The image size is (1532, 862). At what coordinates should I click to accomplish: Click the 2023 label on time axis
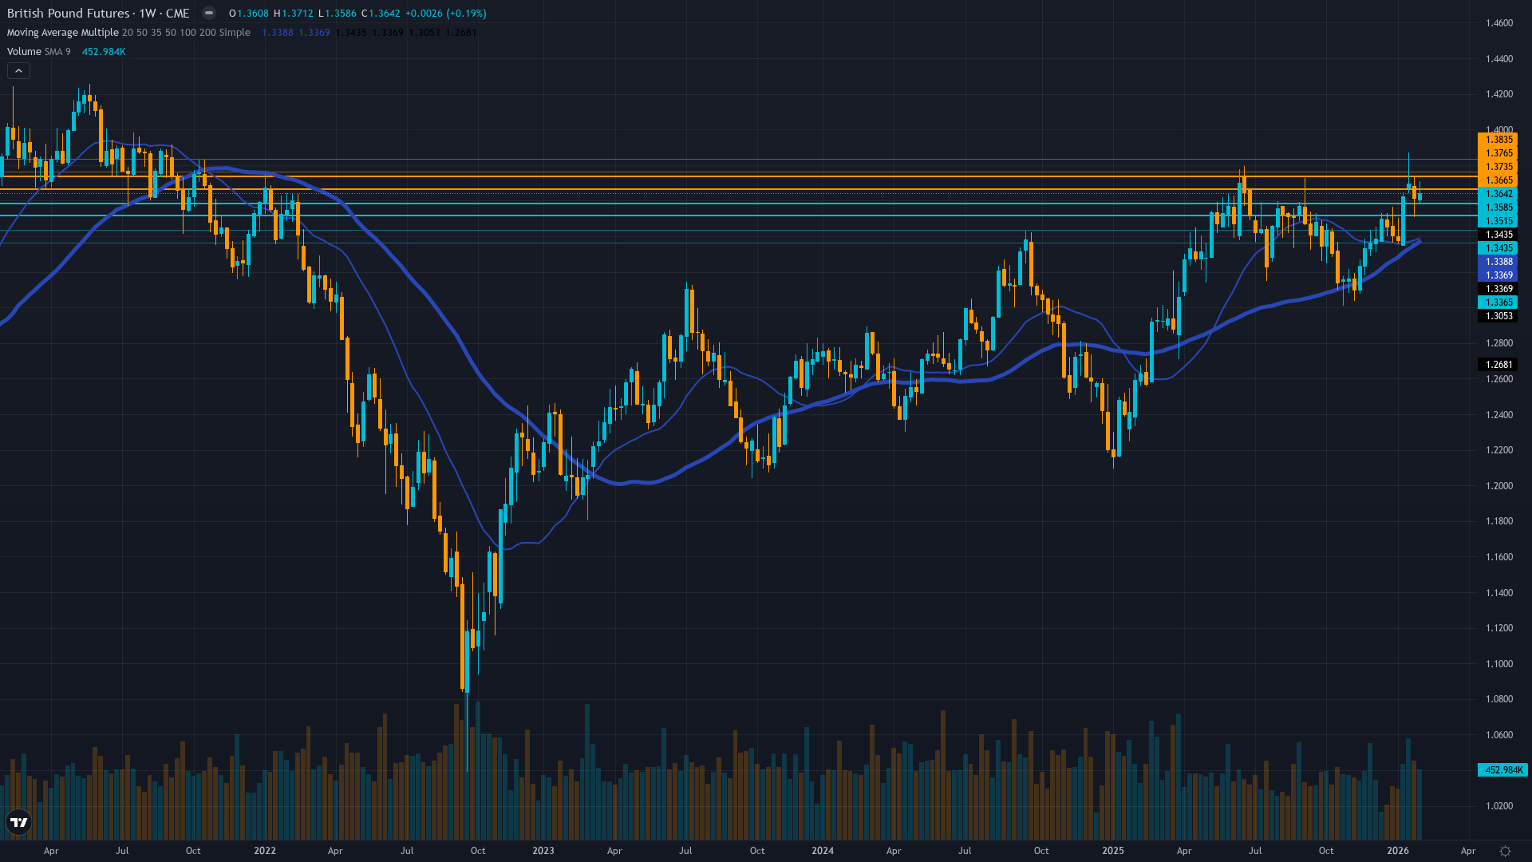[543, 851]
